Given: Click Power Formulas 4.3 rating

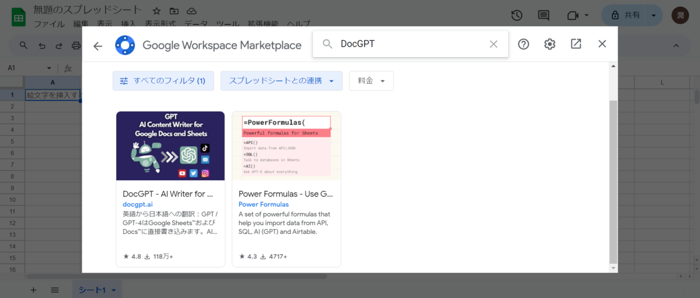Looking at the screenshot, I should [248, 256].
